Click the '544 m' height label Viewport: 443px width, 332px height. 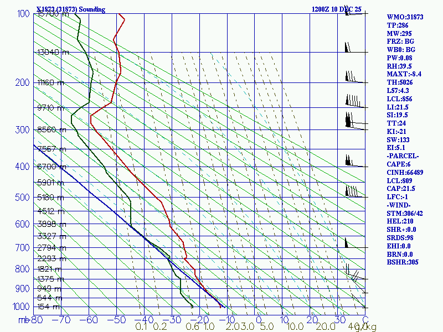50,298
